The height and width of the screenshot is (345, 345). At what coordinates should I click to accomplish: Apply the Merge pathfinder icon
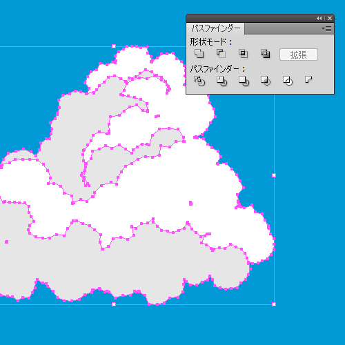[x=244, y=81]
